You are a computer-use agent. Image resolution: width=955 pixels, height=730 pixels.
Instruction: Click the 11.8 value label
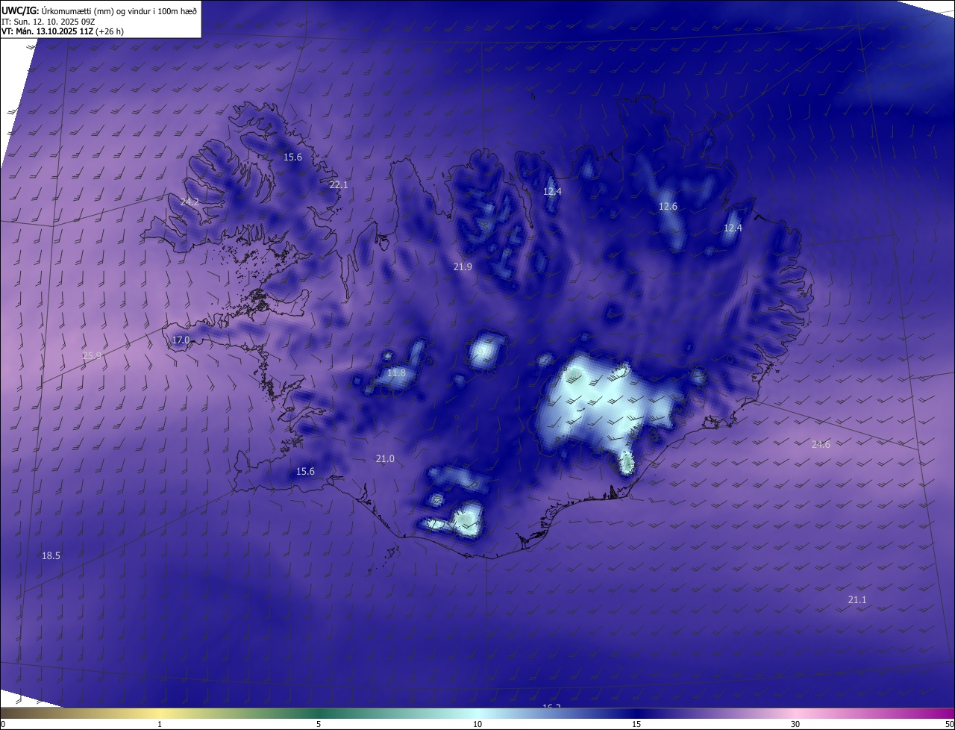[397, 373]
